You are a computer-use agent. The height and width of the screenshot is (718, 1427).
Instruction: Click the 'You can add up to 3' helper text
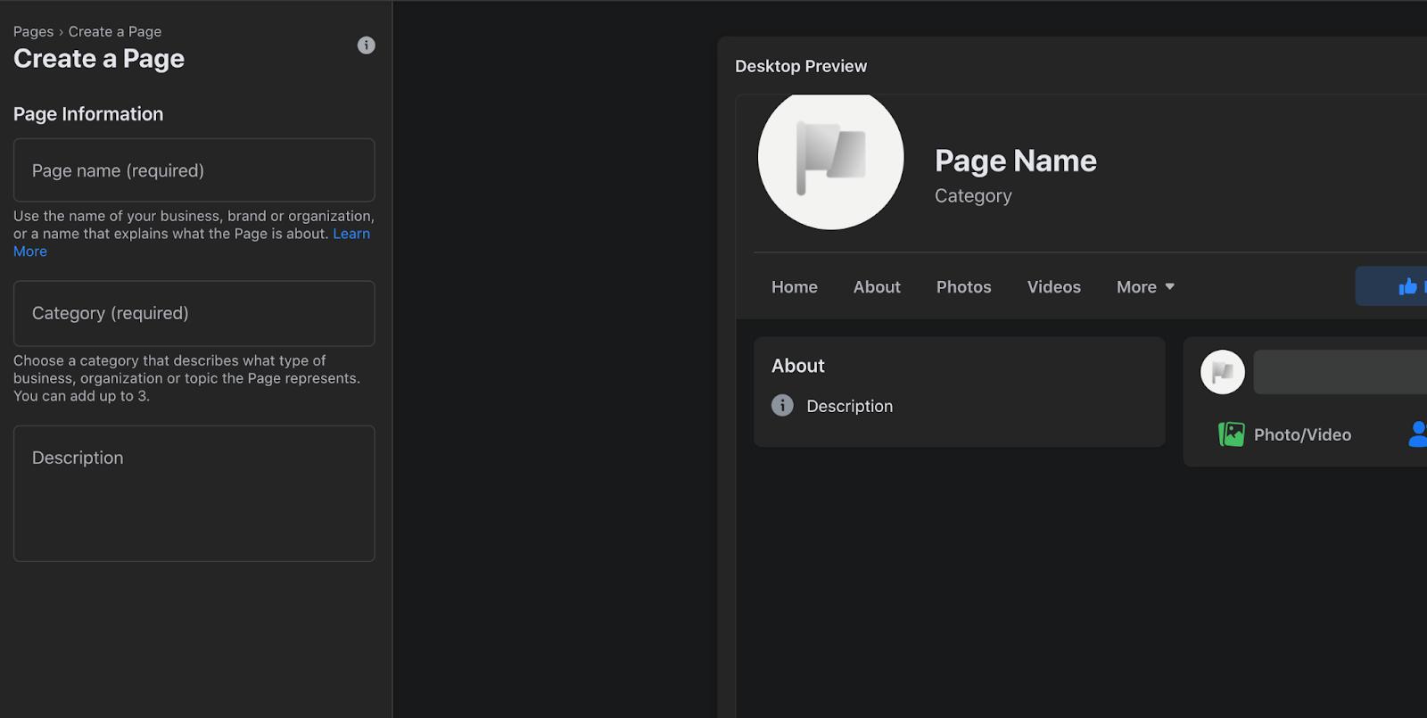81,396
